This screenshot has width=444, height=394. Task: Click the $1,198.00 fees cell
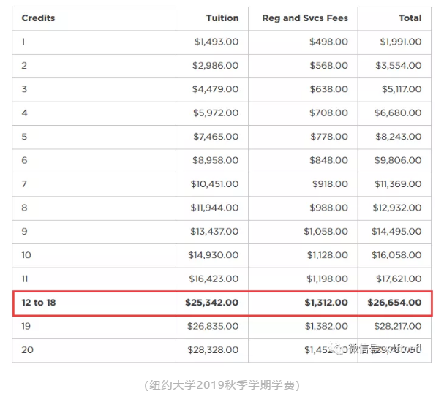326,279
